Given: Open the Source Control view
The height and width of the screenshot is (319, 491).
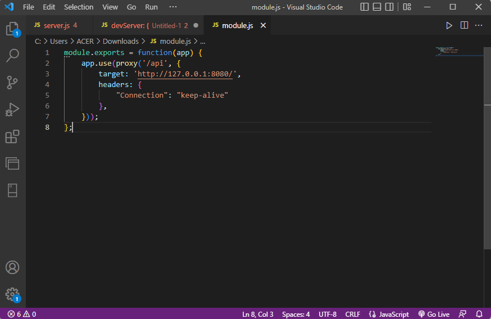Looking at the screenshot, I should pos(12,83).
